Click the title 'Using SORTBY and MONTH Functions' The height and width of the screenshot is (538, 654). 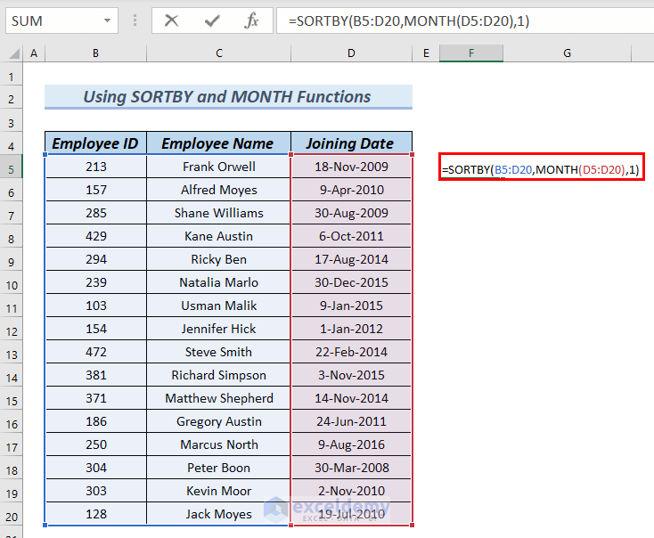pyautogui.click(x=227, y=97)
